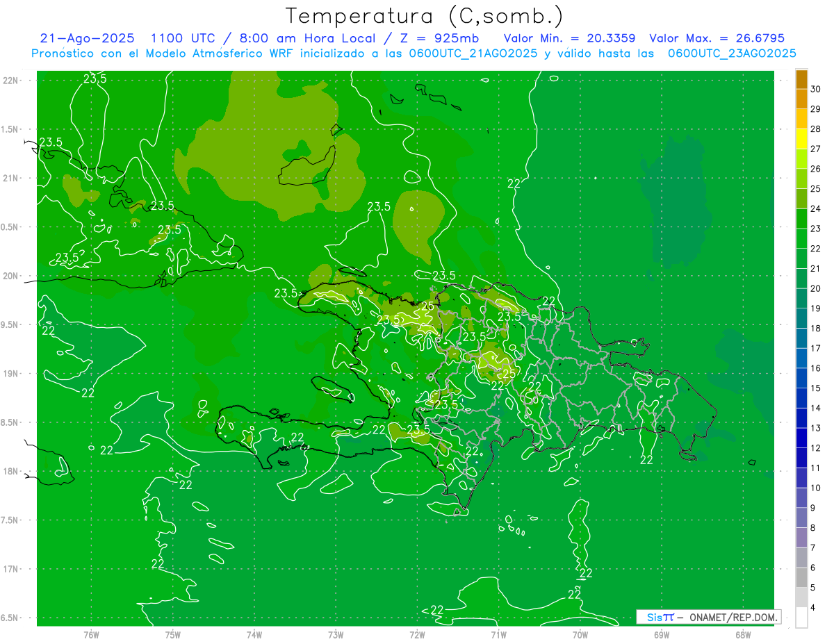Click the "19N" latitude axis label
The width and height of the screenshot is (834, 644).
(10, 373)
